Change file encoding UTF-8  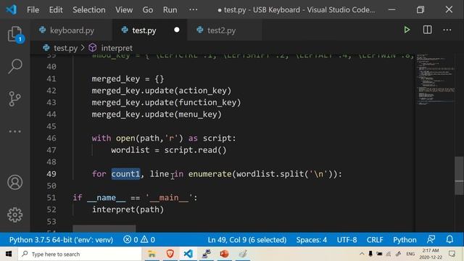[x=347, y=239]
